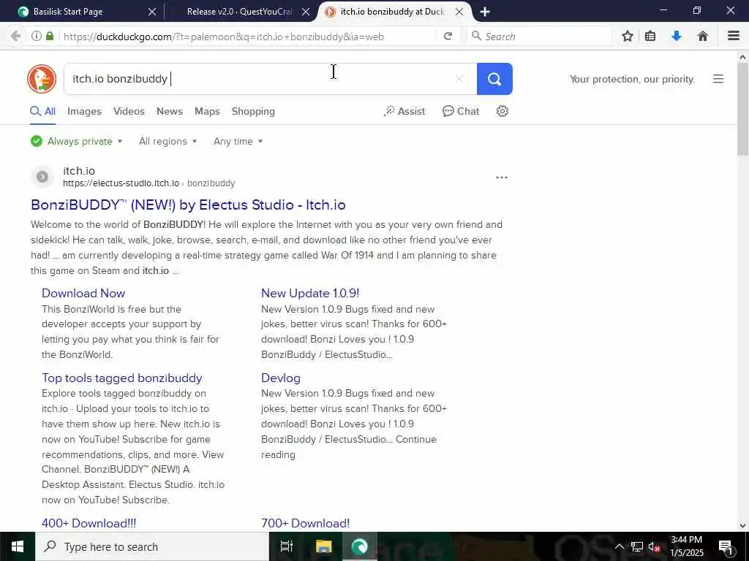
Task: Click the browser toolbar Search box
Action: click(x=539, y=37)
